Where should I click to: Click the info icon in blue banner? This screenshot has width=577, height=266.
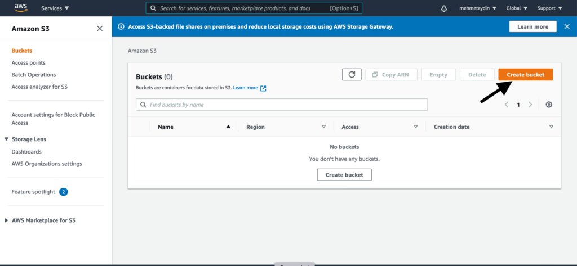tap(121, 26)
